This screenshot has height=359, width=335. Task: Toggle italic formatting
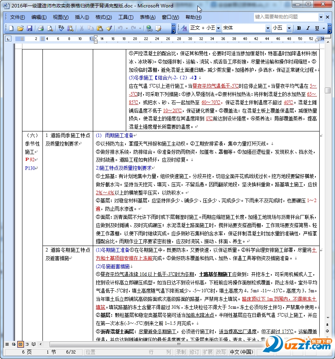tap(308, 28)
